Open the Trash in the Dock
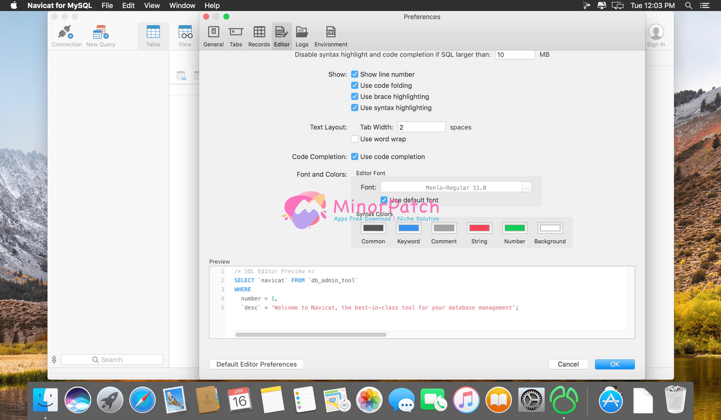The height and width of the screenshot is (420, 721). [x=675, y=400]
